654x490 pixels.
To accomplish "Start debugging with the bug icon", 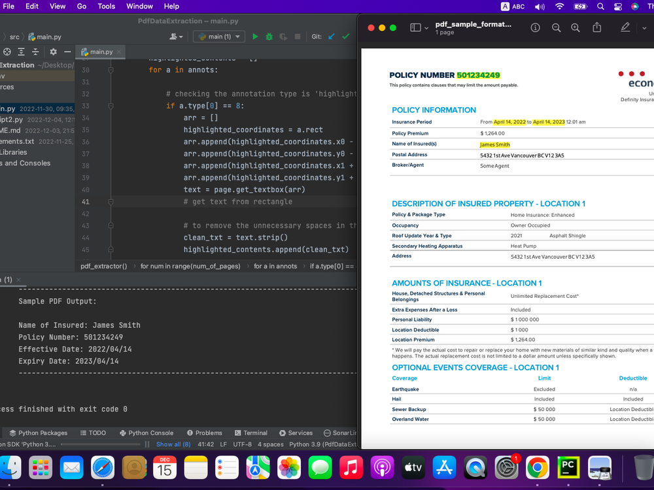I will click(269, 37).
